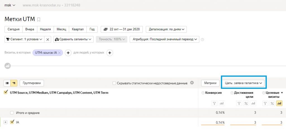286x130 pixels.
Task: Show the chart via round graph icon
Action: 8,66
